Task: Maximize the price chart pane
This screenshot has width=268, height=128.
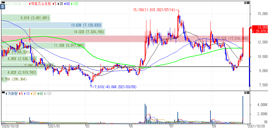Action: tap(246, 3)
